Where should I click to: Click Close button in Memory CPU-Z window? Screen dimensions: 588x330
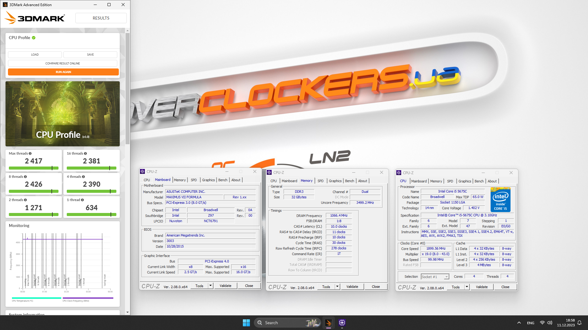click(376, 287)
